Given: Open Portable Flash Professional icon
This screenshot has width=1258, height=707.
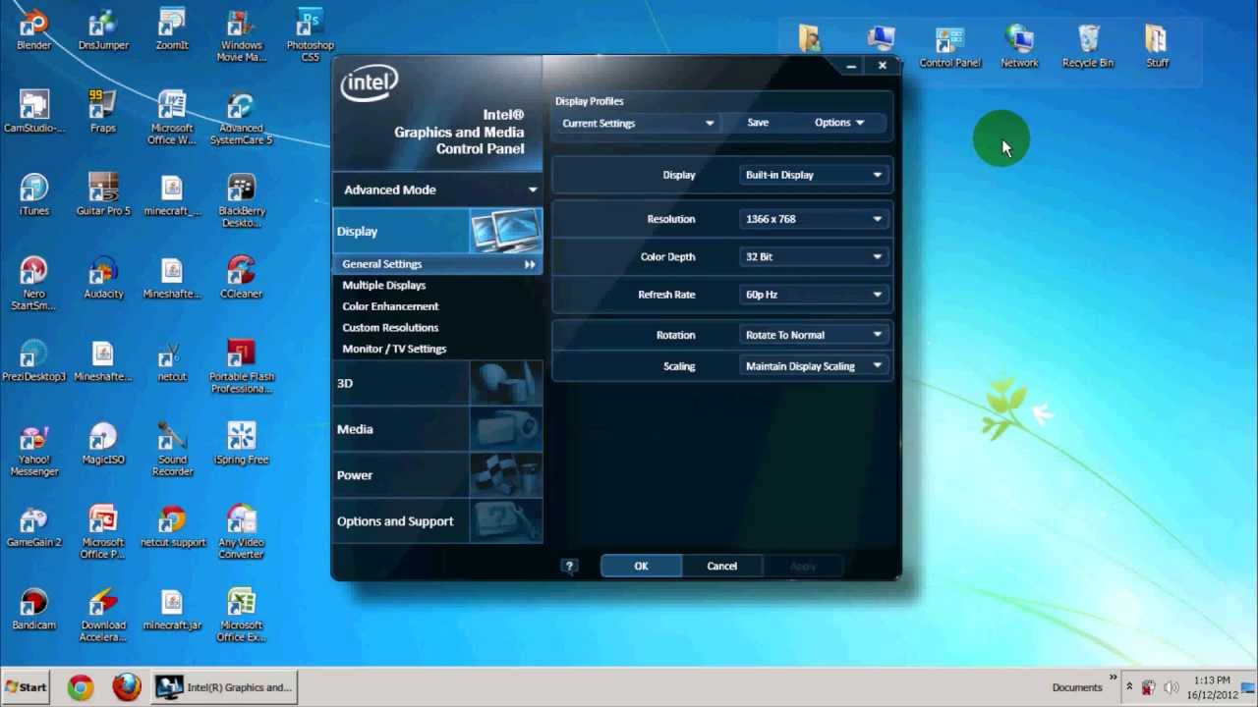Looking at the screenshot, I should (242, 366).
